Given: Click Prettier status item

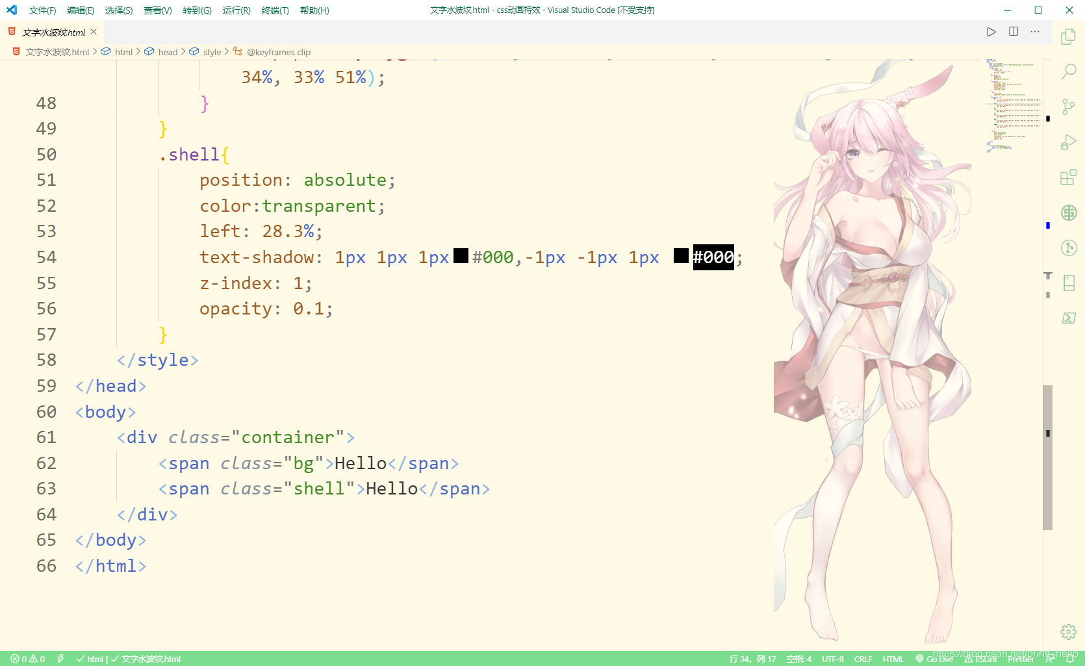Looking at the screenshot, I should point(1021,659).
